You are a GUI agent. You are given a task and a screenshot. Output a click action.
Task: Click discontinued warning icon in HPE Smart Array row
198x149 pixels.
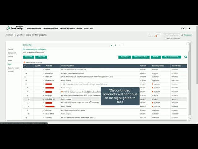click(153, 103)
